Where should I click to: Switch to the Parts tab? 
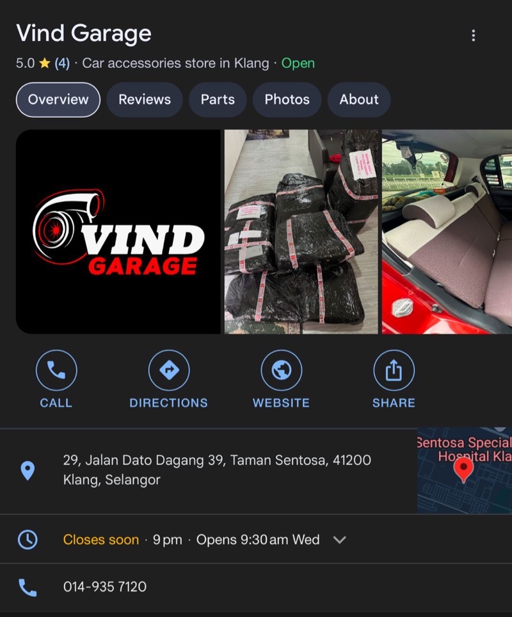tap(218, 100)
